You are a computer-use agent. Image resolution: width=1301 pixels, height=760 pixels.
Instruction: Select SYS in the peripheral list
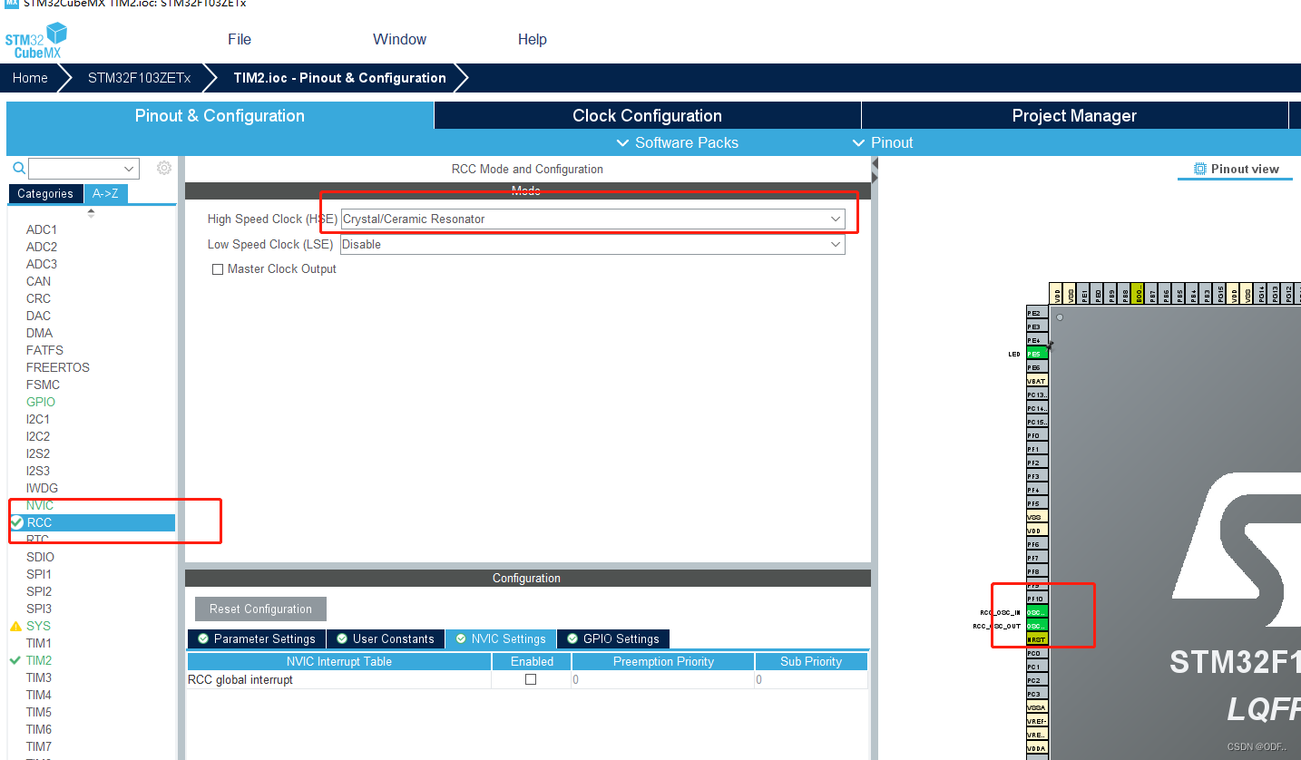[38, 626]
